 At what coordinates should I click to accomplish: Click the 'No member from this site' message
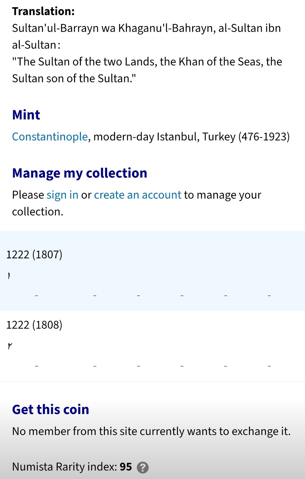151,431
